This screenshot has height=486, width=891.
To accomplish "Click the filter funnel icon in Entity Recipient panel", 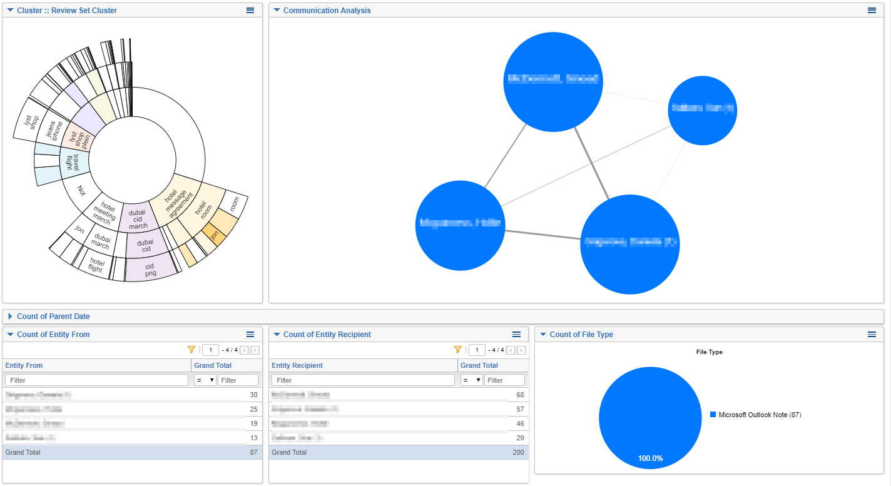I will (457, 350).
